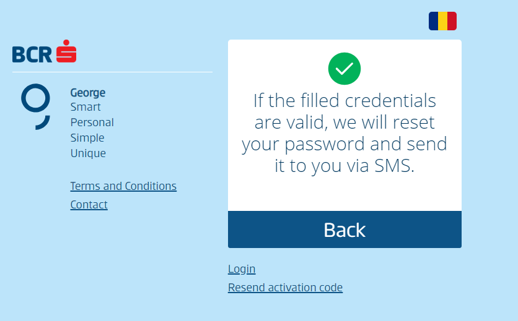Click the green success checkmark icon
This screenshot has width=518, height=321.
point(345,69)
